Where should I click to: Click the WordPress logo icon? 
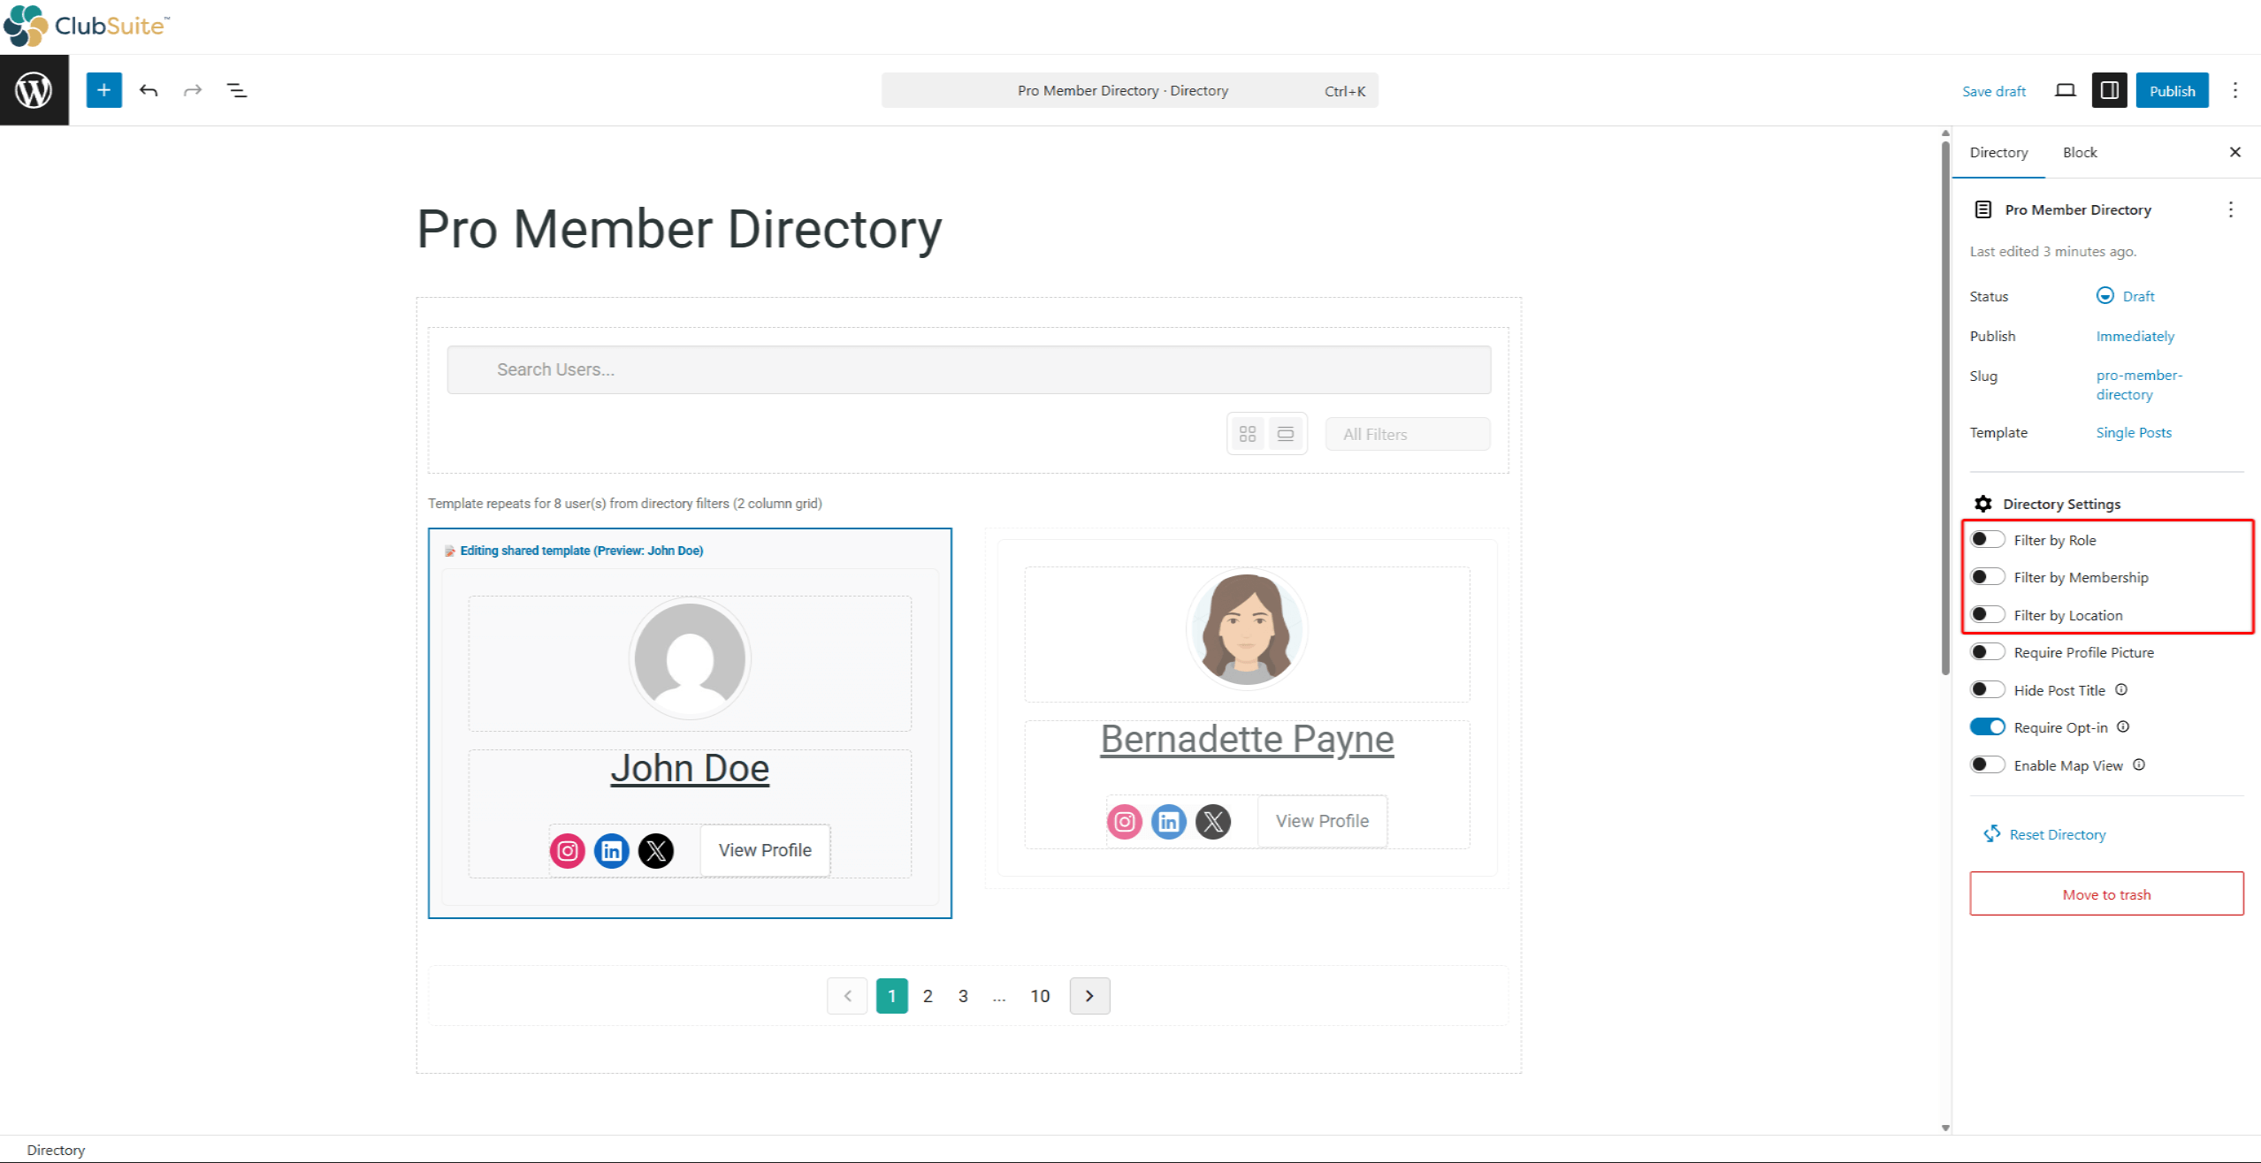34,90
